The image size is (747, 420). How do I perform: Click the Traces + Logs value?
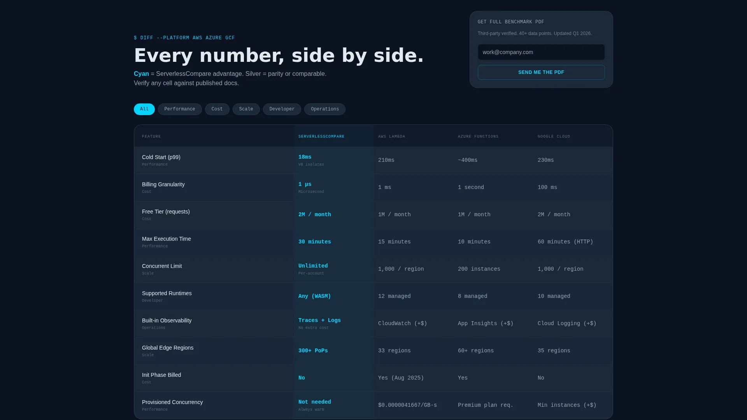tap(319, 320)
